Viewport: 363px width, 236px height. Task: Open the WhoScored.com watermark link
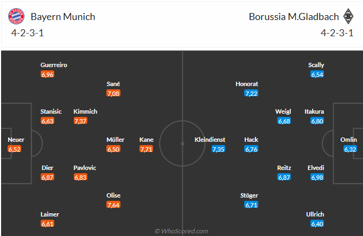(x=181, y=231)
